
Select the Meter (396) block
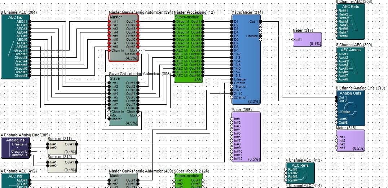point(246,137)
